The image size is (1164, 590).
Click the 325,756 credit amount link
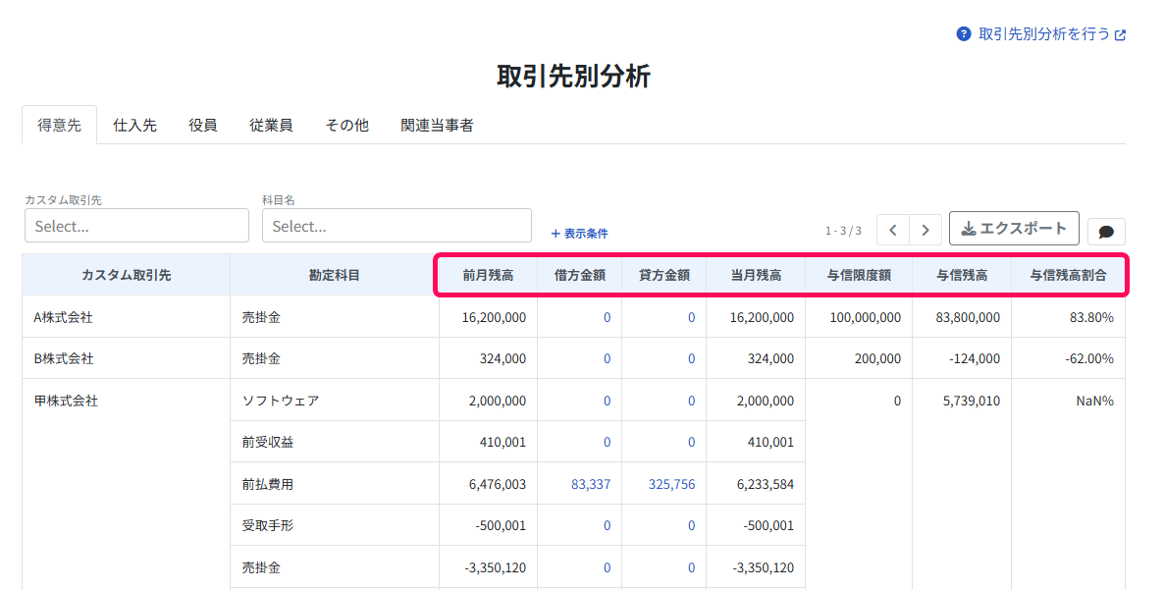[x=672, y=484]
